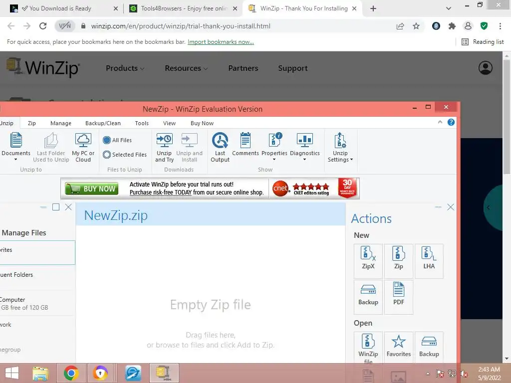Click the green BUY NOW button
The width and height of the screenshot is (511, 383).
click(92, 189)
